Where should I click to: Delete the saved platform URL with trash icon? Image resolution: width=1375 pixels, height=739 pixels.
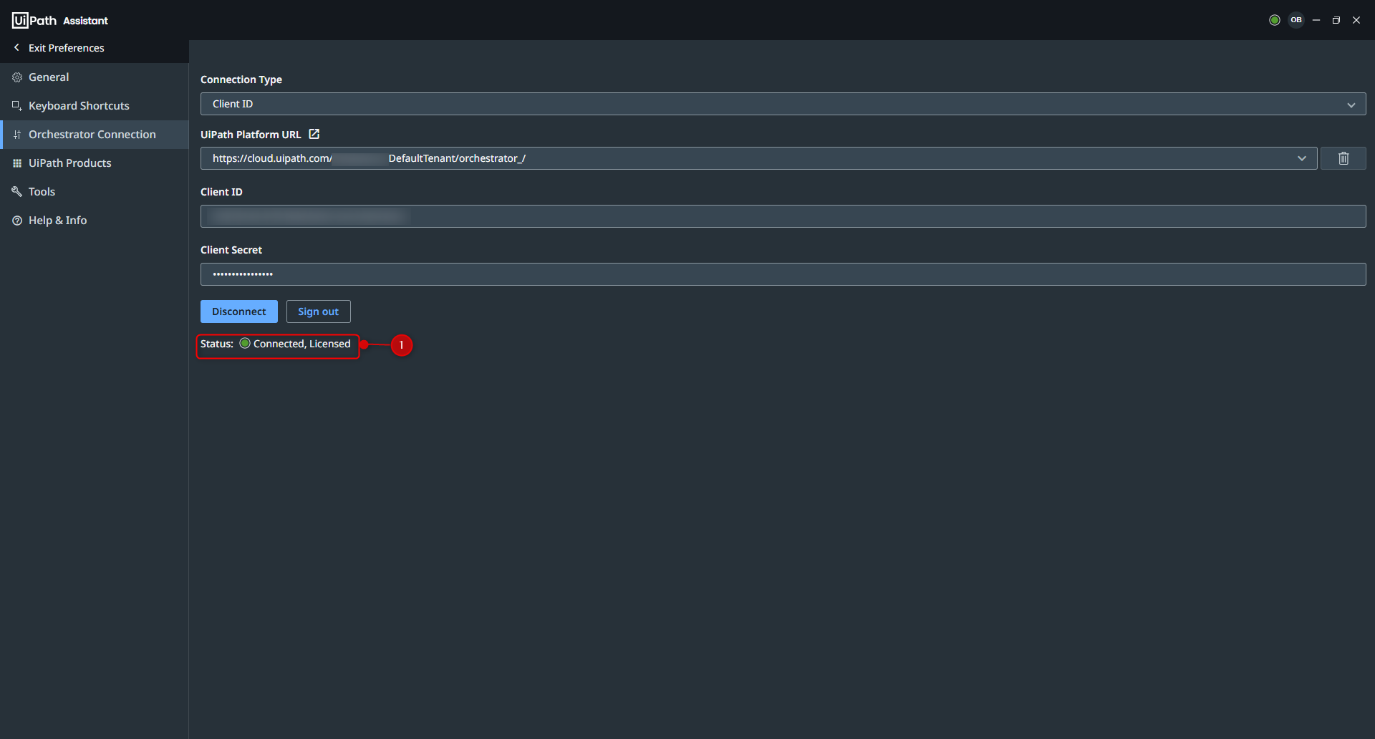tap(1343, 158)
